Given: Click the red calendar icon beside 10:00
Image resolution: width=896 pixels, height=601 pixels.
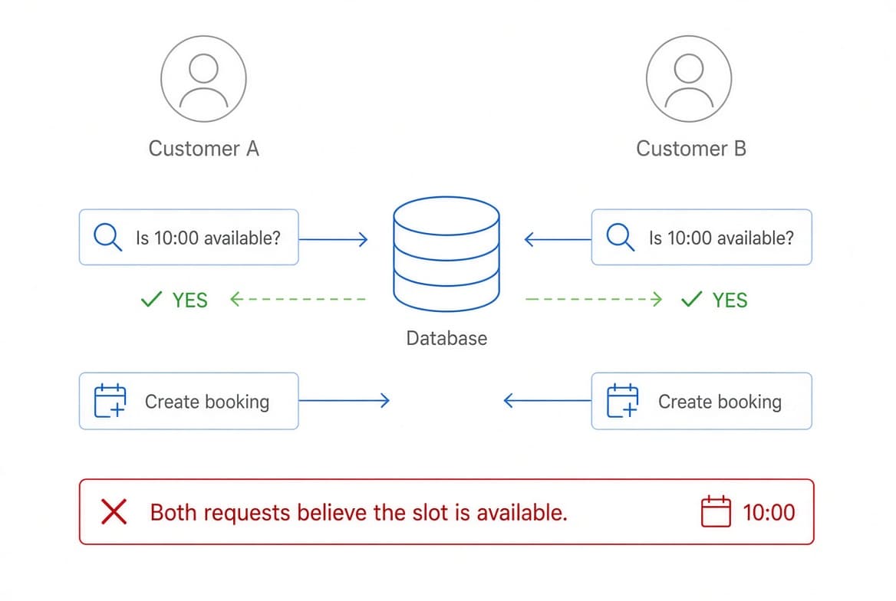Looking at the screenshot, I should (716, 511).
